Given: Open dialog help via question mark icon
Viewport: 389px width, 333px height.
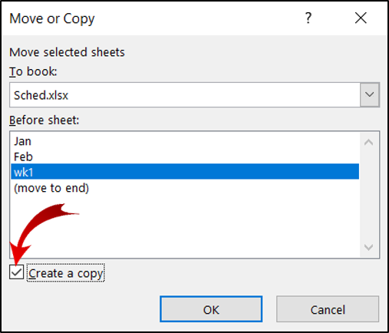Looking at the screenshot, I should (x=308, y=18).
